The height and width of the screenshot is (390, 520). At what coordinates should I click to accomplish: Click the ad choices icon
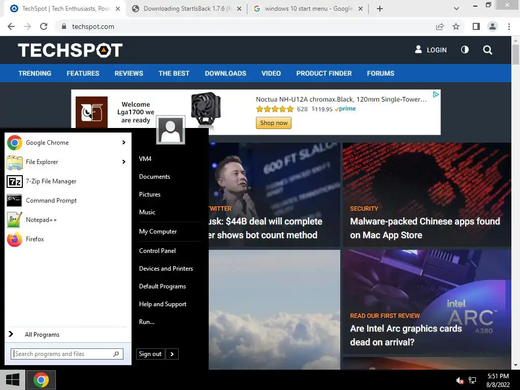pyautogui.click(x=436, y=94)
